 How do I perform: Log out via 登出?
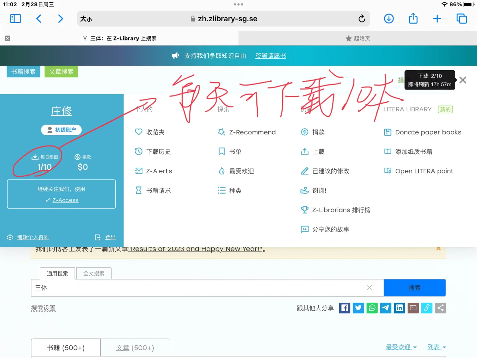110,237
